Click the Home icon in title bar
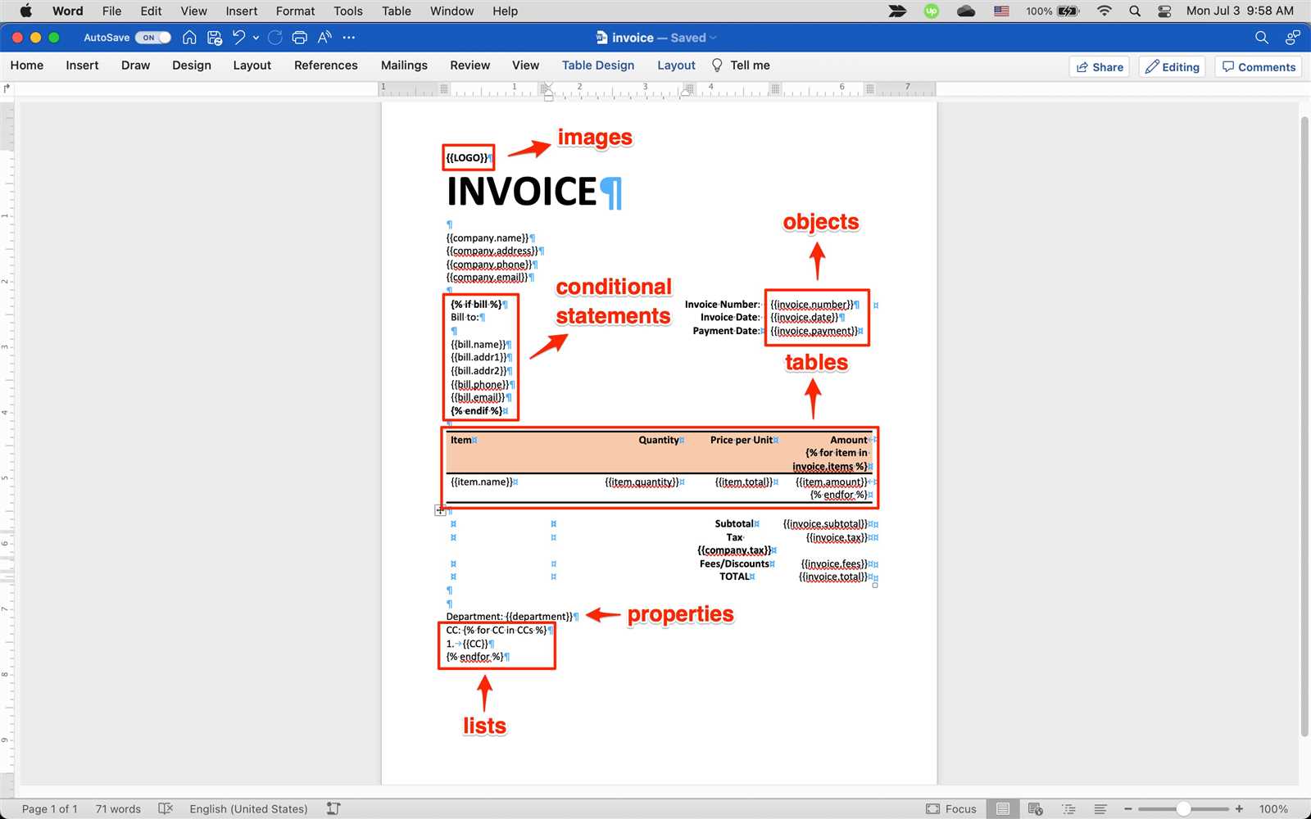Screen dimensions: 1311x819 click(189, 38)
